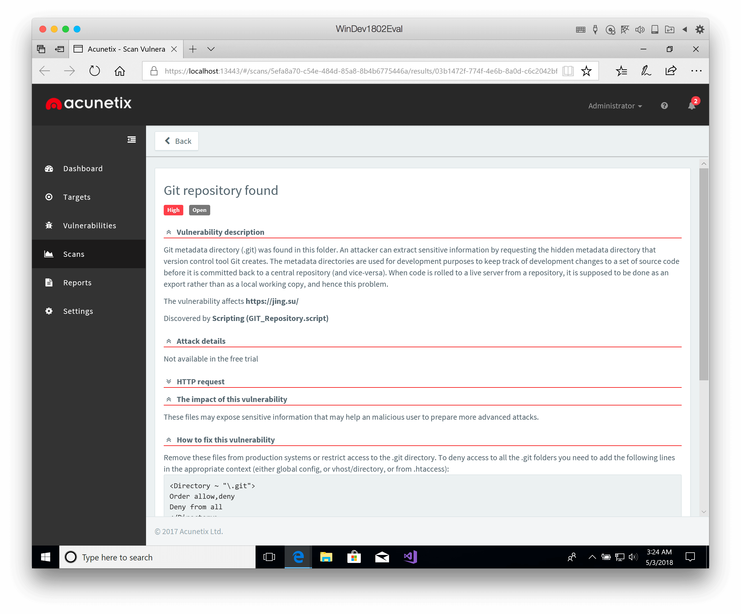Collapse the Vulnerability description section

[x=169, y=232]
